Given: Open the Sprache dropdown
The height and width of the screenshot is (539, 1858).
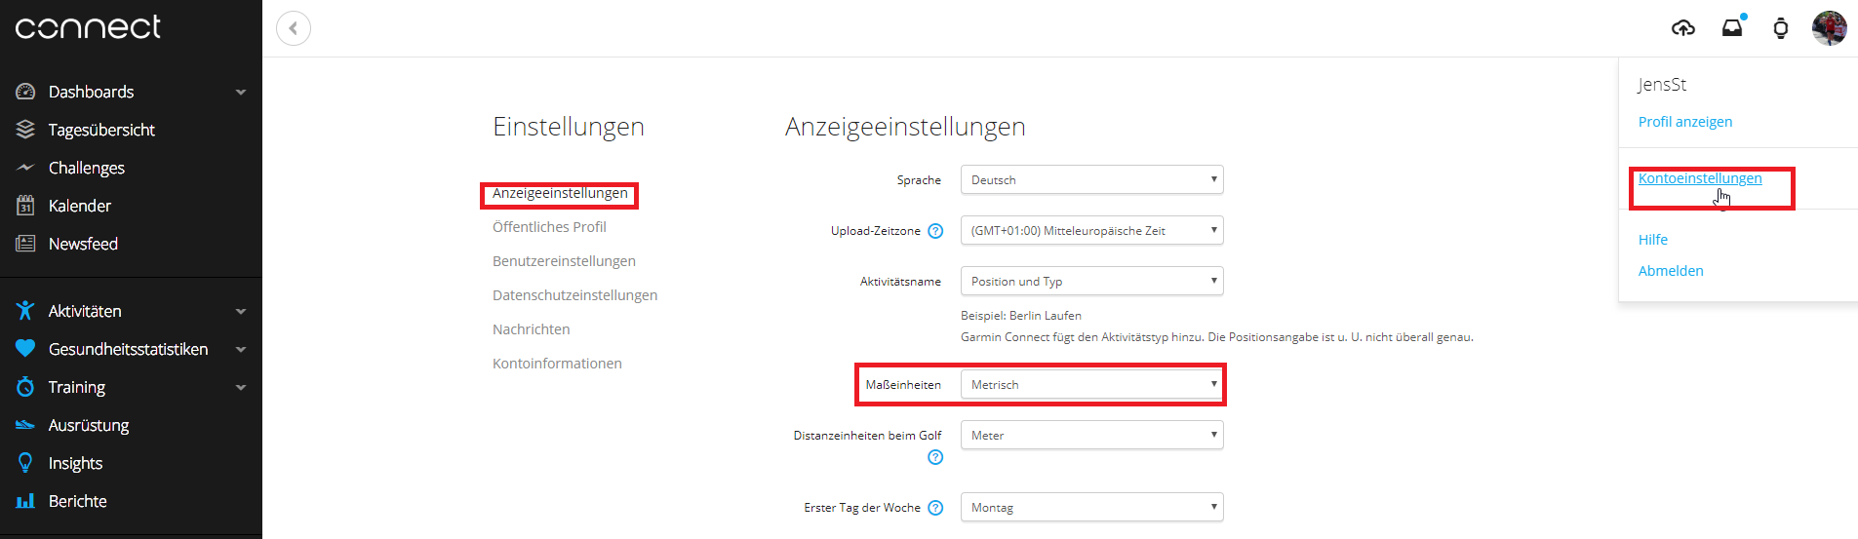Looking at the screenshot, I should (1091, 180).
